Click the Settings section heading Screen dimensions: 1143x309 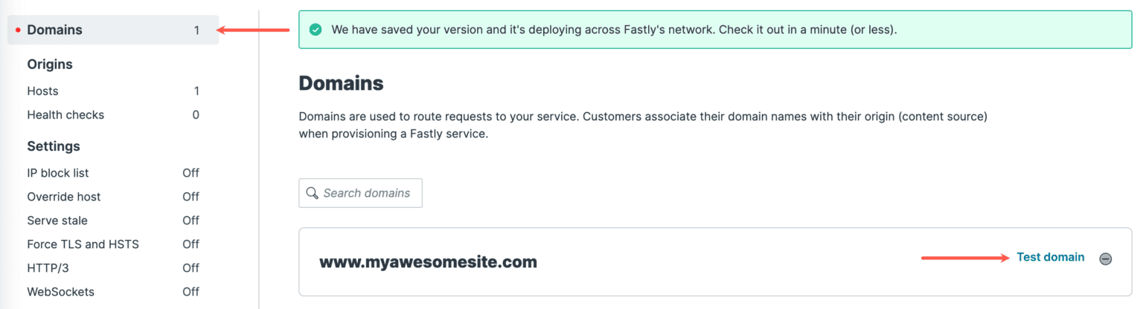54,146
